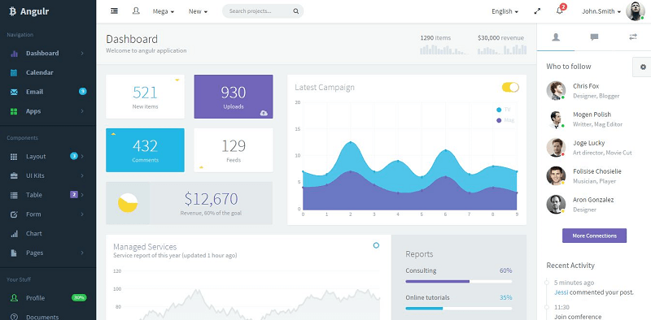Click the Email envelope icon

pos(14,92)
